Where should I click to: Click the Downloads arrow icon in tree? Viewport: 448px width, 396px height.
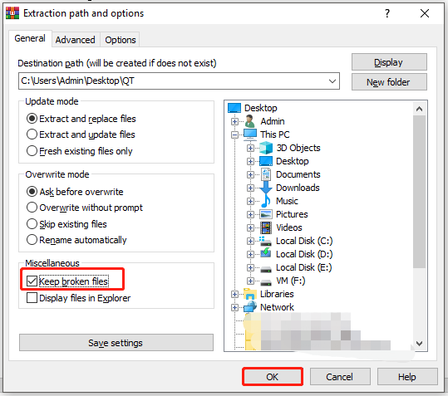click(266, 188)
